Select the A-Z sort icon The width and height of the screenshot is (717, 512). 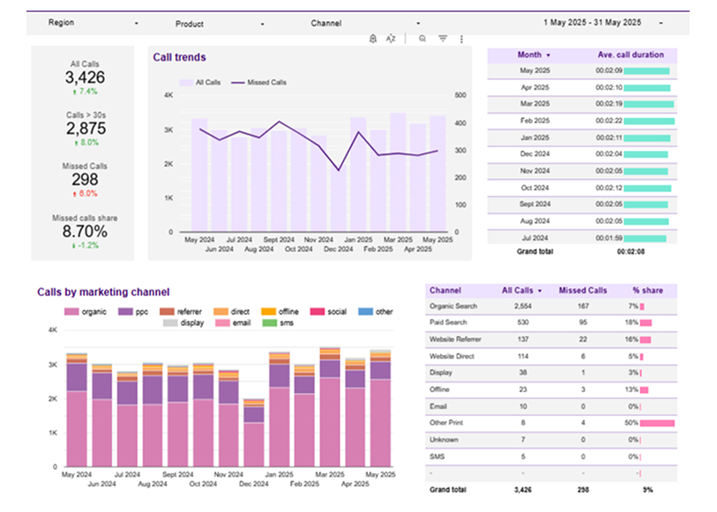pos(390,38)
